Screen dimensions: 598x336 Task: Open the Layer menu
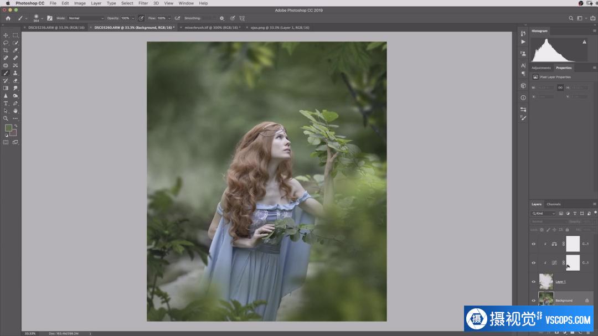96,3
